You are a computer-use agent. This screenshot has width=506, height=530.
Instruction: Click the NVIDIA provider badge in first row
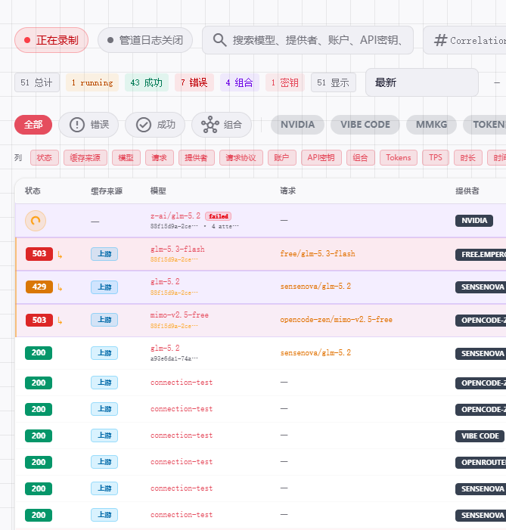474,221
